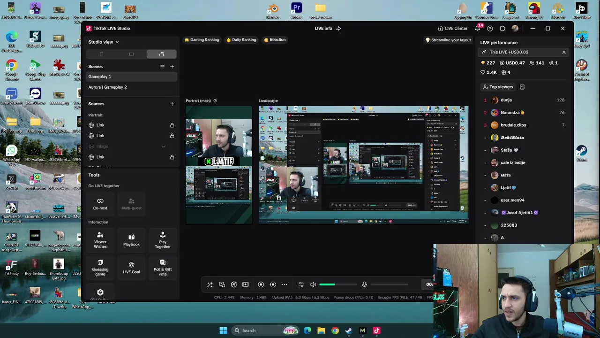
Task: Open Viewer Wishes interaction
Action: tap(100, 240)
